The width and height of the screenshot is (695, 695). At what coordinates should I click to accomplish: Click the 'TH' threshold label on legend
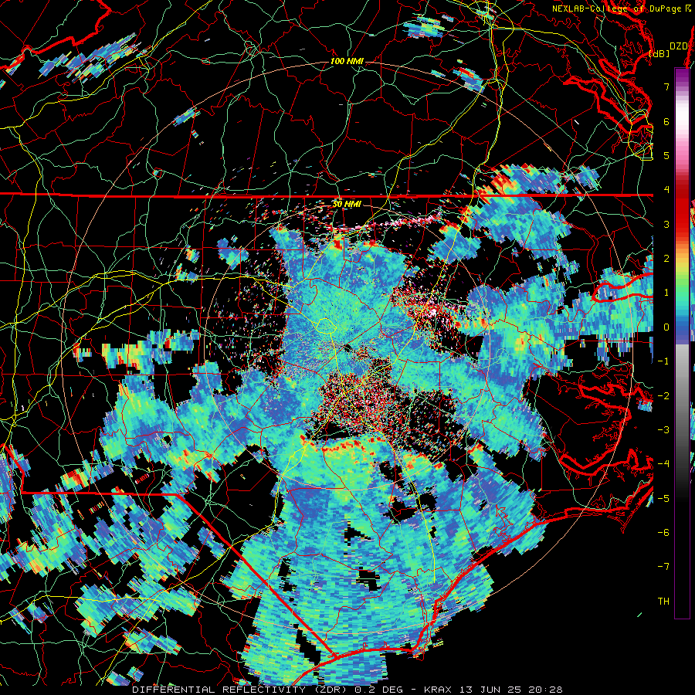coord(663,602)
